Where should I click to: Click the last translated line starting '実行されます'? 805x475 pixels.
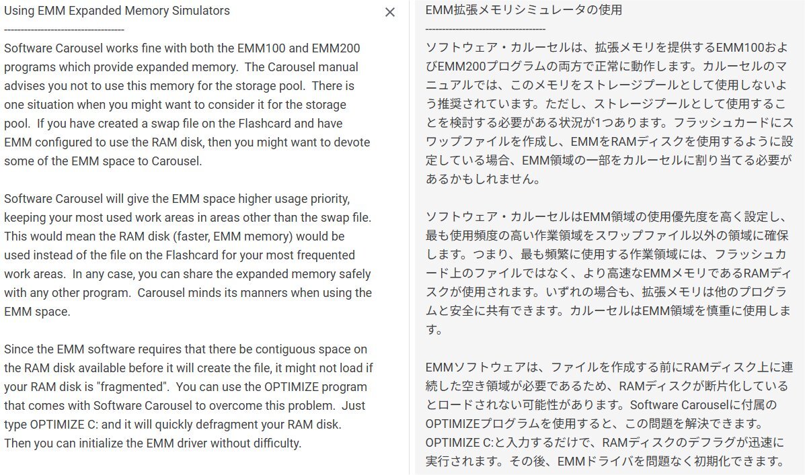(x=605, y=462)
